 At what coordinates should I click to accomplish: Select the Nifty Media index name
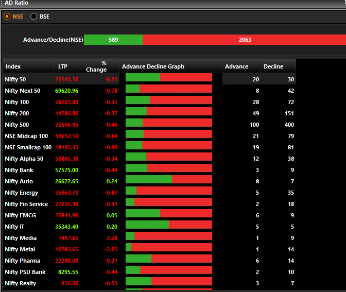click(x=21, y=238)
